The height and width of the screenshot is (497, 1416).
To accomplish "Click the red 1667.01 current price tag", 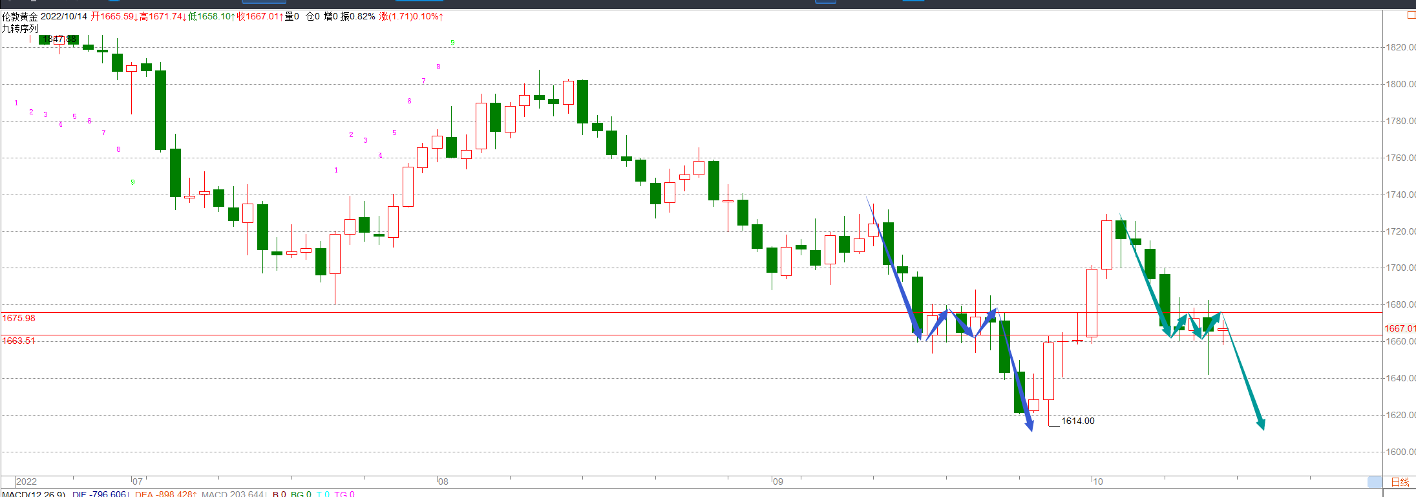I will click(1400, 328).
